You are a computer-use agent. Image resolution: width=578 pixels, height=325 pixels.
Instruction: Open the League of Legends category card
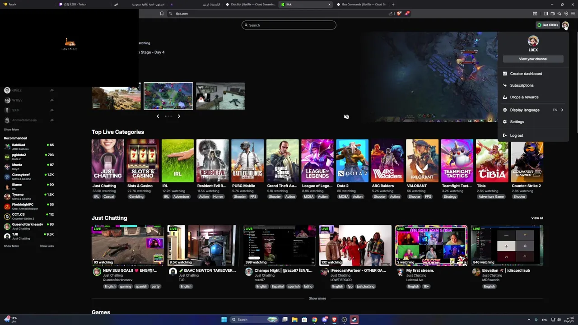click(317, 161)
